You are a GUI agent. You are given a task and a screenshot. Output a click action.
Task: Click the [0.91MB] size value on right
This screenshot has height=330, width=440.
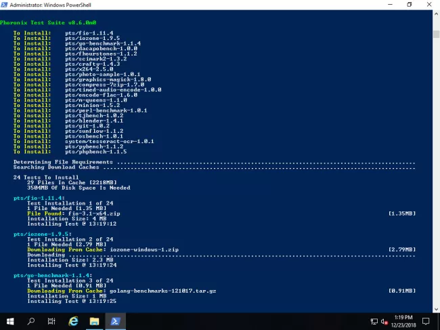[x=402, y=291]
